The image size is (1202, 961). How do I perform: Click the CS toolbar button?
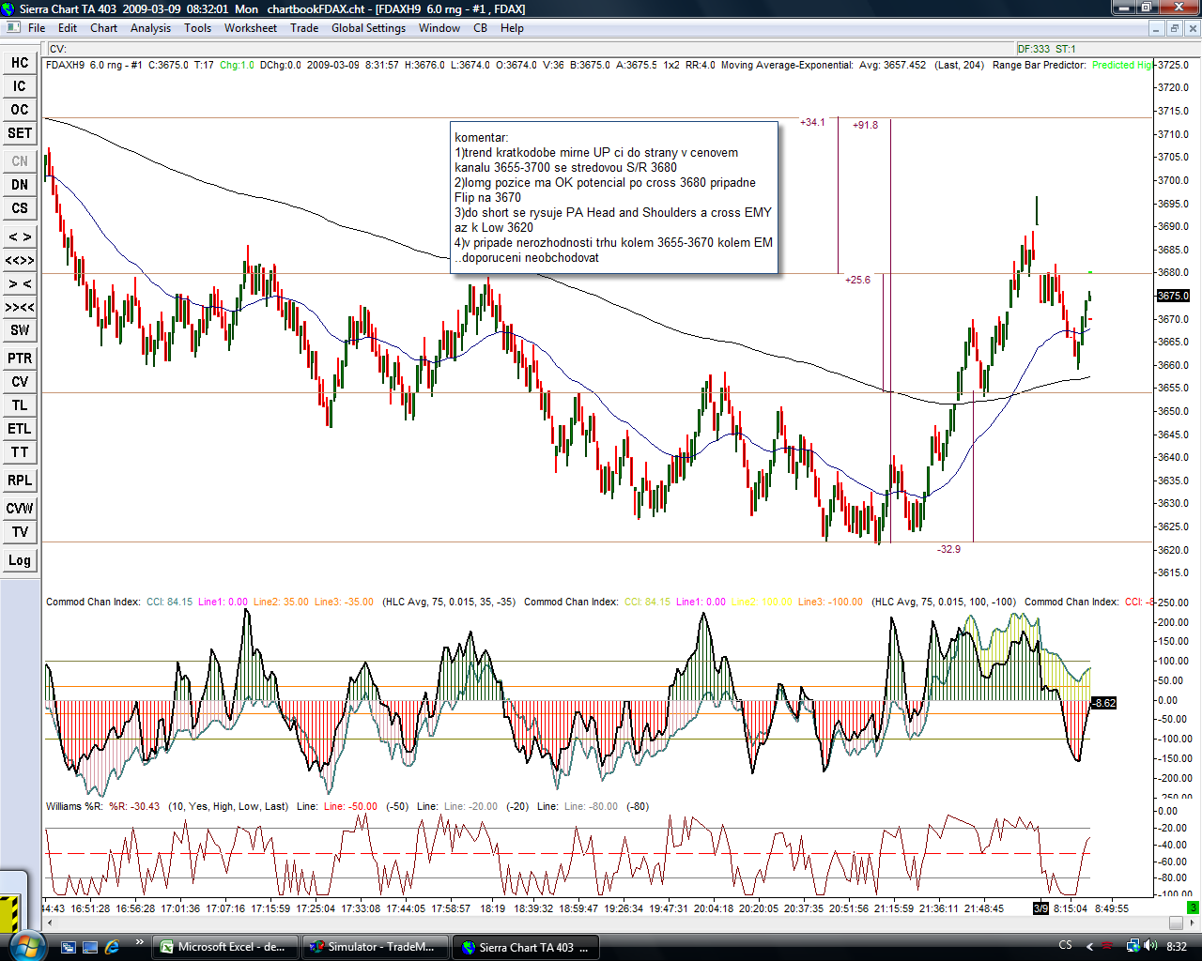tap(20, 208)
